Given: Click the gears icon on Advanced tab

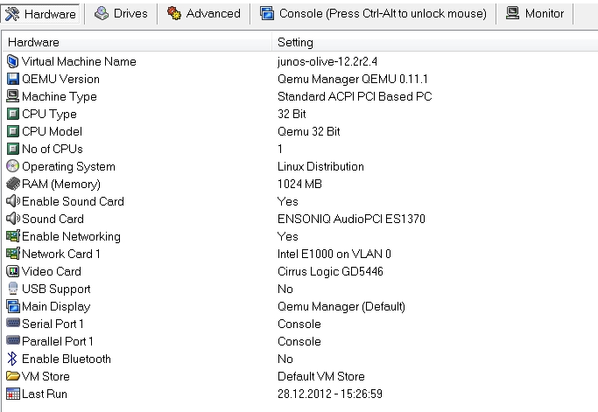Looking at the screenshot, I should click(x=174, y=13).
